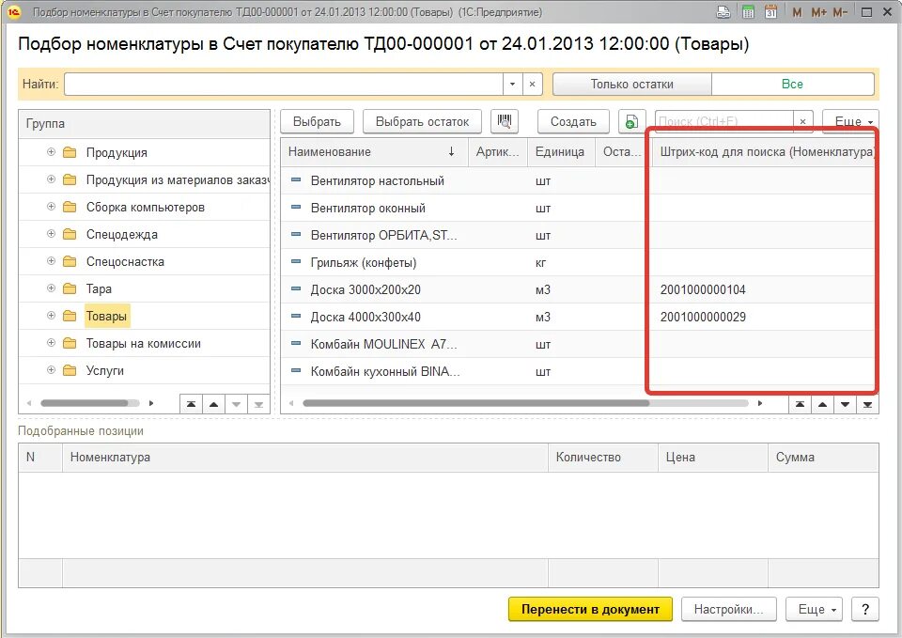Open the bottom Еще menu

[x=814, y=609]
